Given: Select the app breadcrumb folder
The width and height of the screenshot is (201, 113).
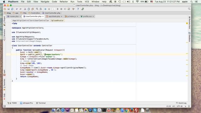Looking at the screenshot, I should tap(16, 13).
